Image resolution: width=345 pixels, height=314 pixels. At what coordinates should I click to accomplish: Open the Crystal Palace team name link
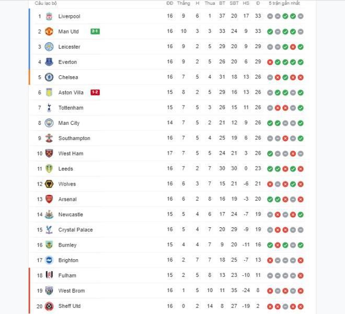pyautogui.click(x=75, y=229)
